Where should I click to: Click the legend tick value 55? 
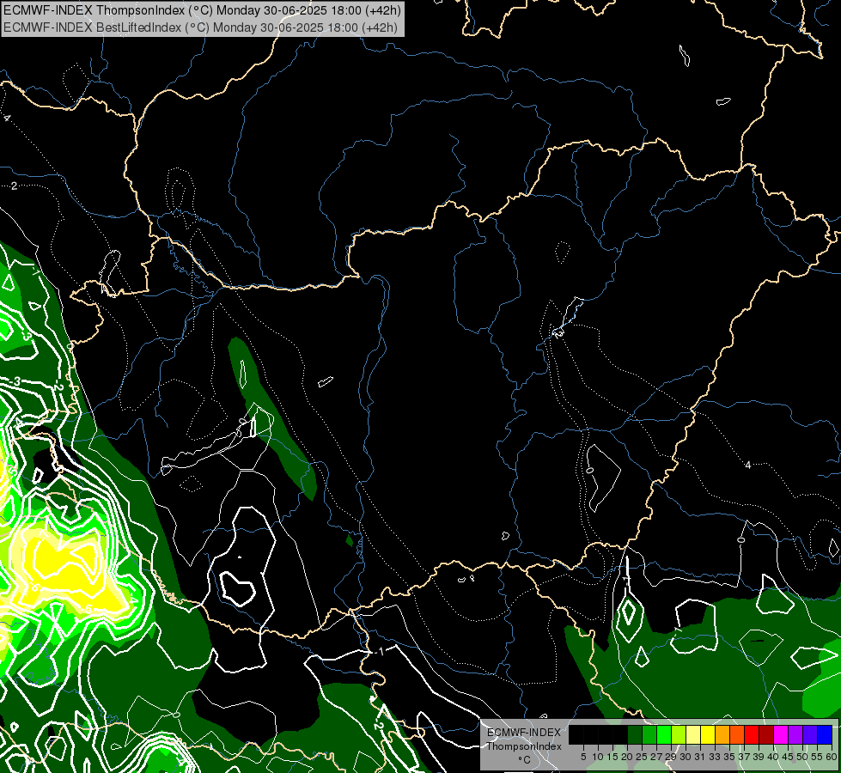(817, 757)
